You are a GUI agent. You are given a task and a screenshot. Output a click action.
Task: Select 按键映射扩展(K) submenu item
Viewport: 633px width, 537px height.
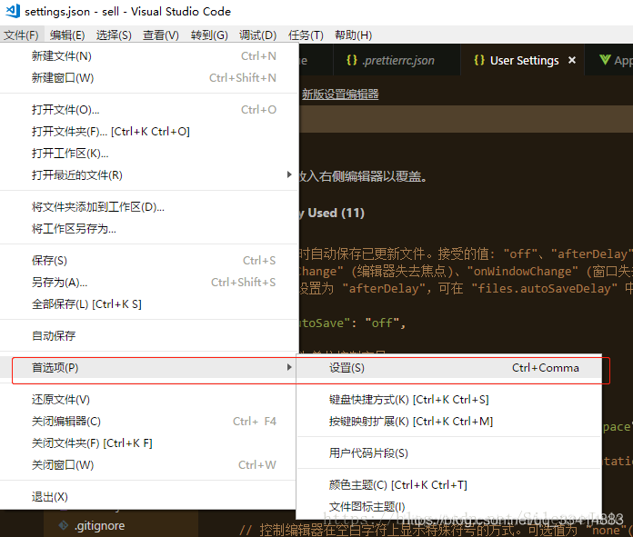coord(449,422)
